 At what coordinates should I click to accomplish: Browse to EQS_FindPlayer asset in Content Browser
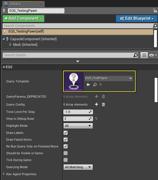95,85
